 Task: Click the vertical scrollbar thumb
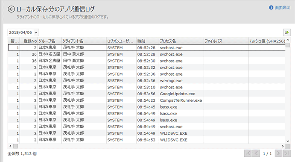click(288, 45)
